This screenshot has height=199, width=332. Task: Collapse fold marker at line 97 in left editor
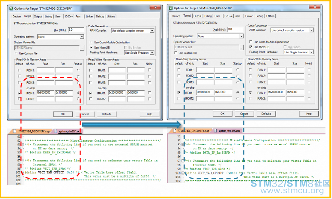click(x=23, y=160)
